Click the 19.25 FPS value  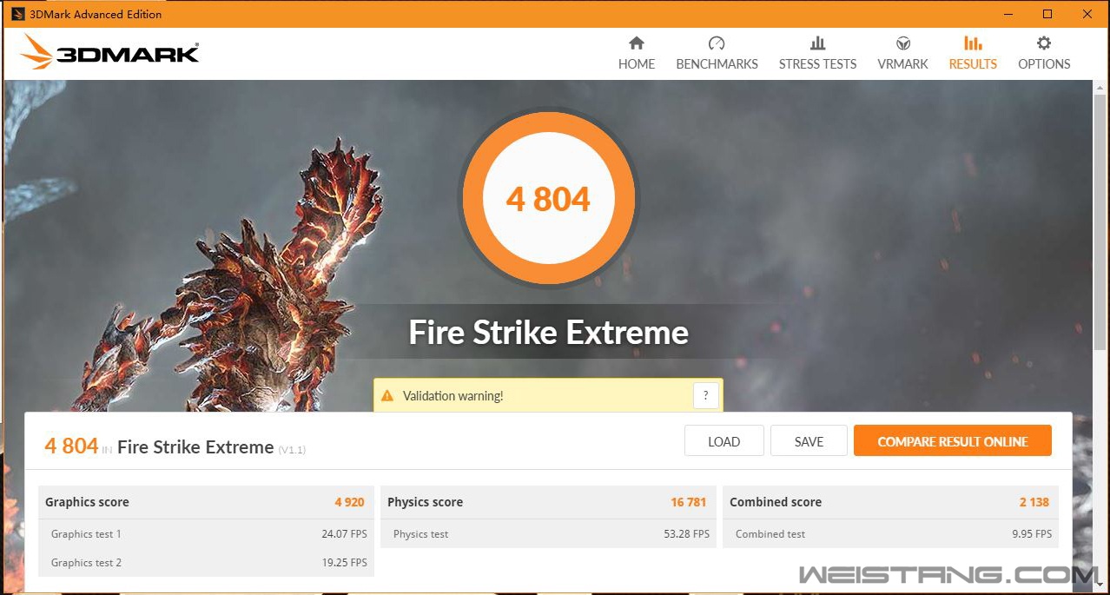point(344,563)
